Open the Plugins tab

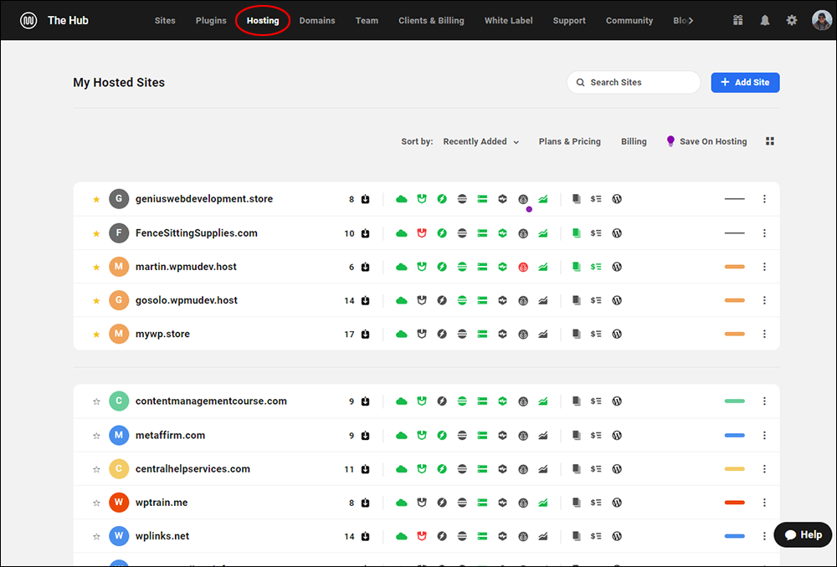pos(211,20)
